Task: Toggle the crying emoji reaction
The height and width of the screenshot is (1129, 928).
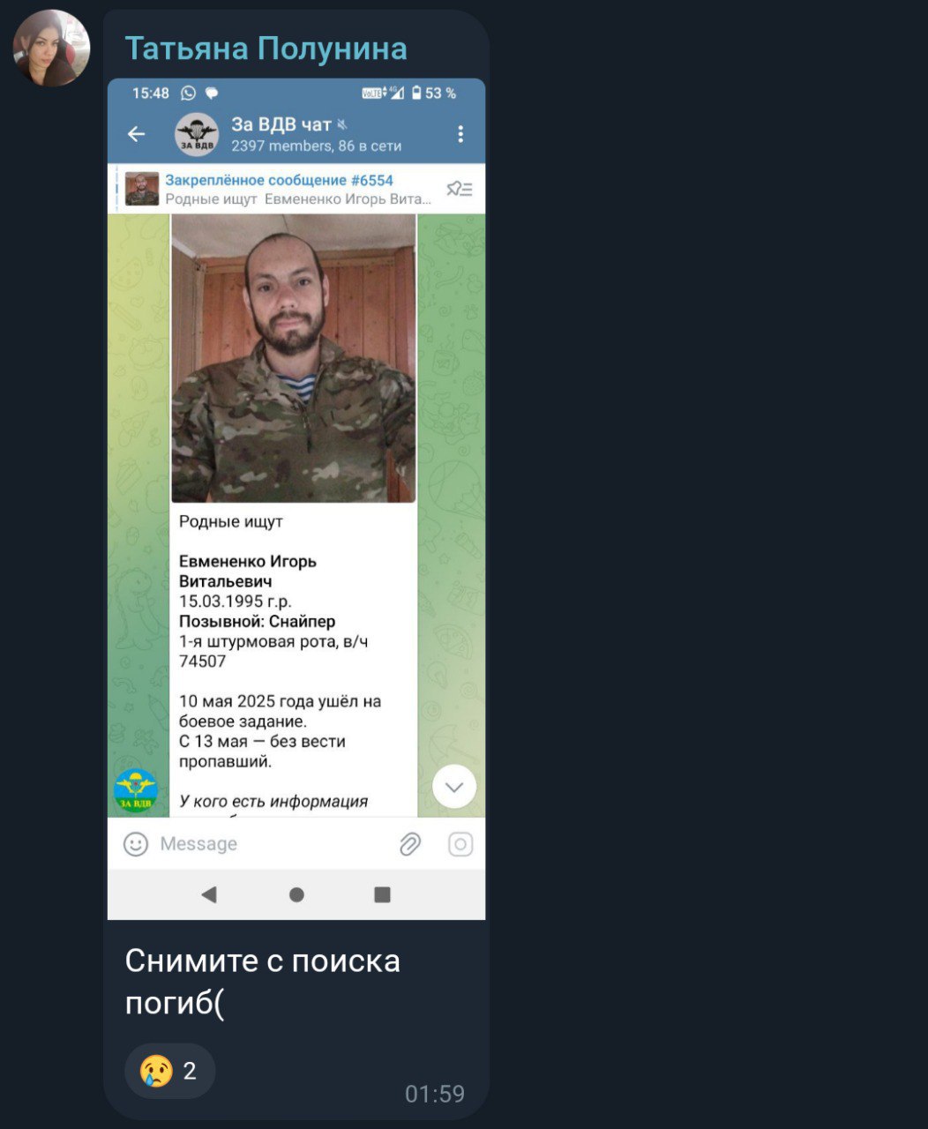Action: (x=169, y=1071)
